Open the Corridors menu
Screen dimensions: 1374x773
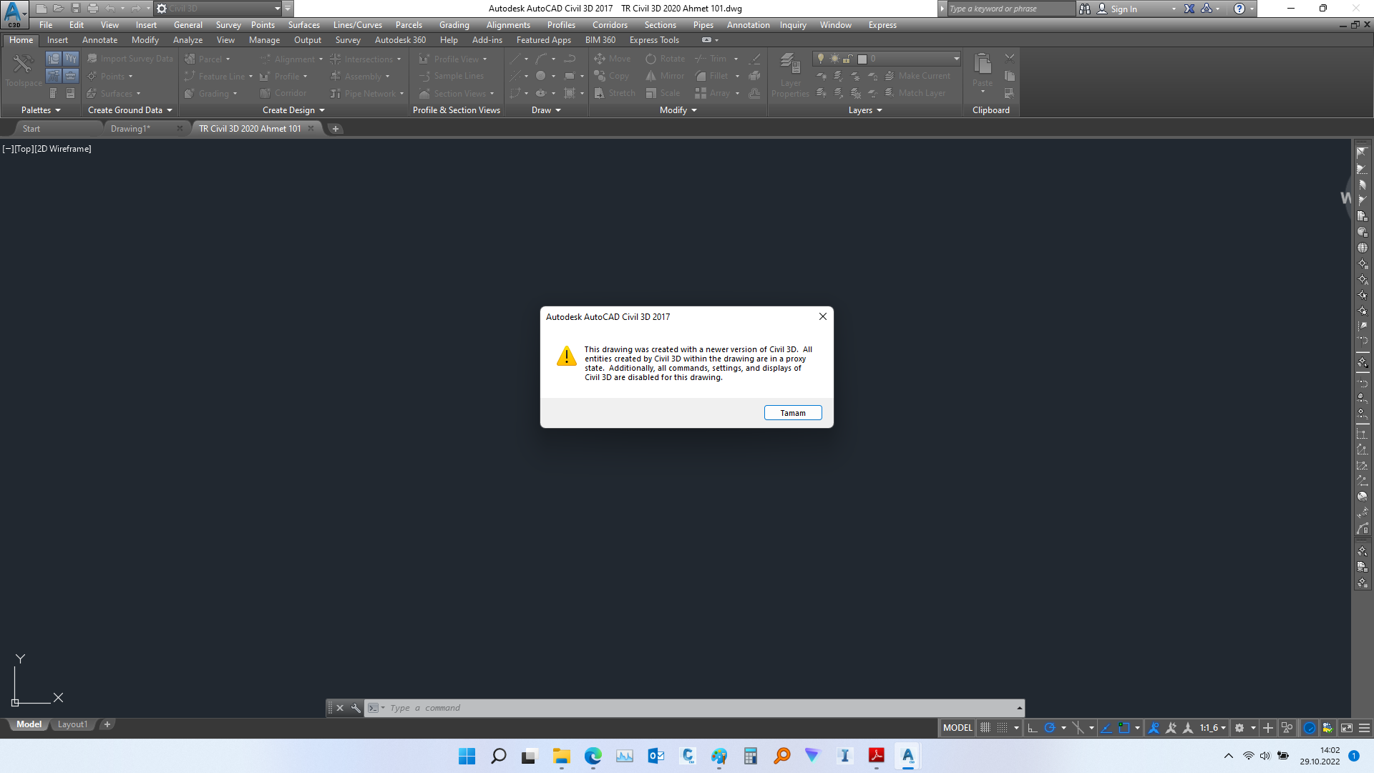point(610,25)
